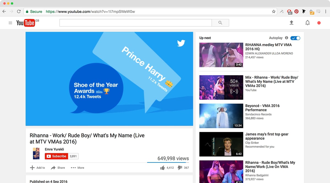Click the 3,891 subscriber count
Image resolution: width=330 pixels, height=183 pixels.
73,156
